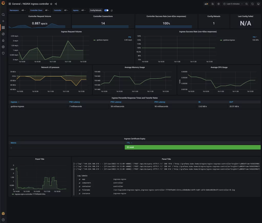Screen dimensions: 262x223
Task: Sort certificate table by TTL column
Action: (x=129, y=143)
